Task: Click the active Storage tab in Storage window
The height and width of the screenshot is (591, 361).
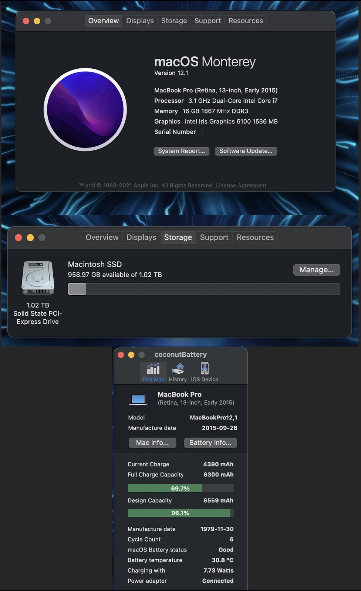Action: click(x=178, y=237)
